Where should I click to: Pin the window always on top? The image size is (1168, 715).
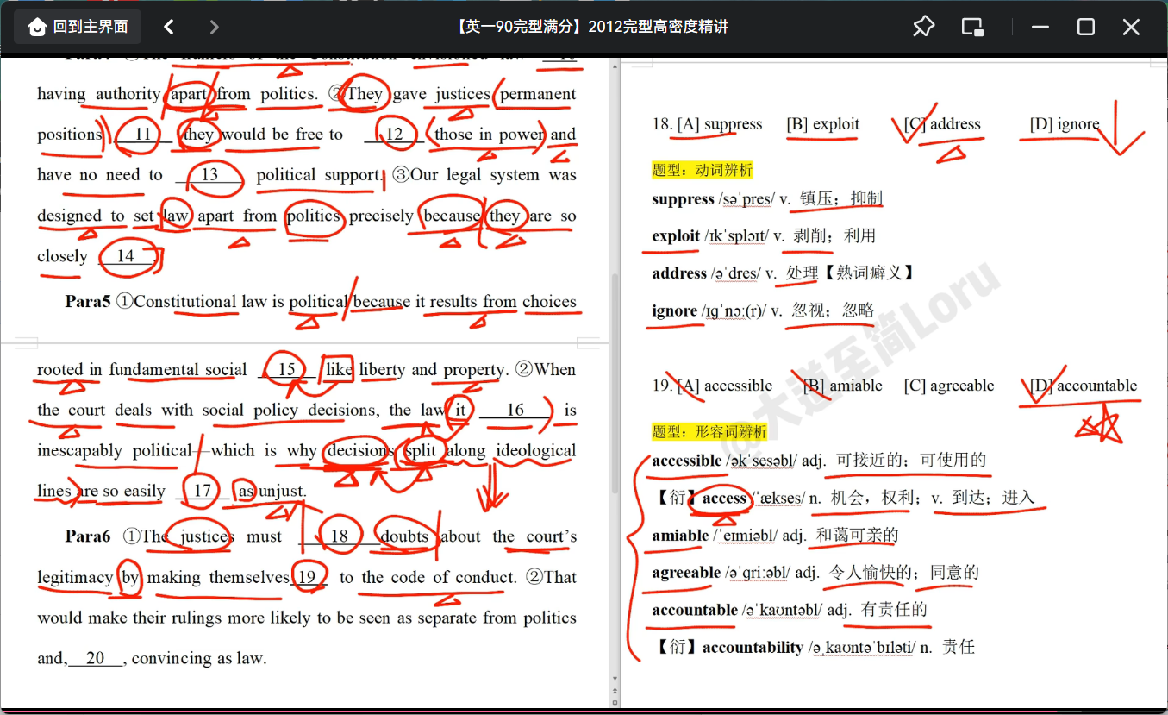click(x=923, y=27)
